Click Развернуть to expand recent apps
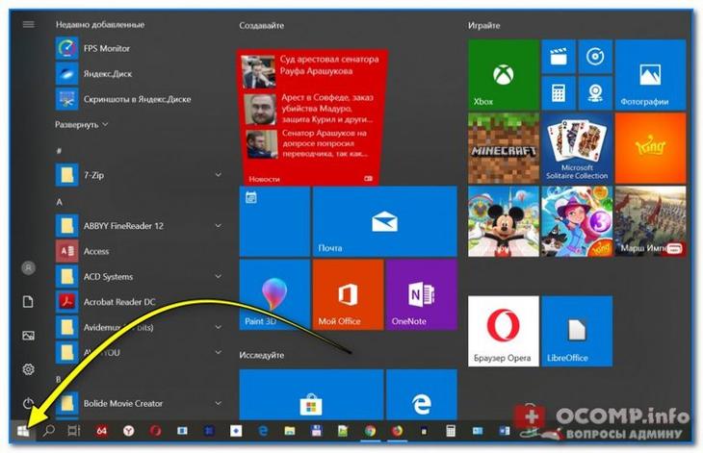Image resolution: width=703 pixels, height=453 pixels. click(x=81, y=124)
